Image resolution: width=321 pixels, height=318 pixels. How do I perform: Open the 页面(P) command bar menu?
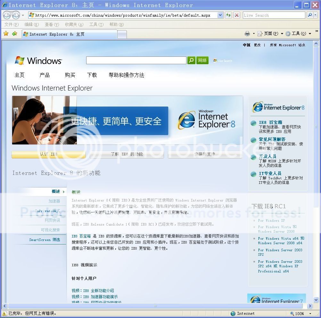270,34
